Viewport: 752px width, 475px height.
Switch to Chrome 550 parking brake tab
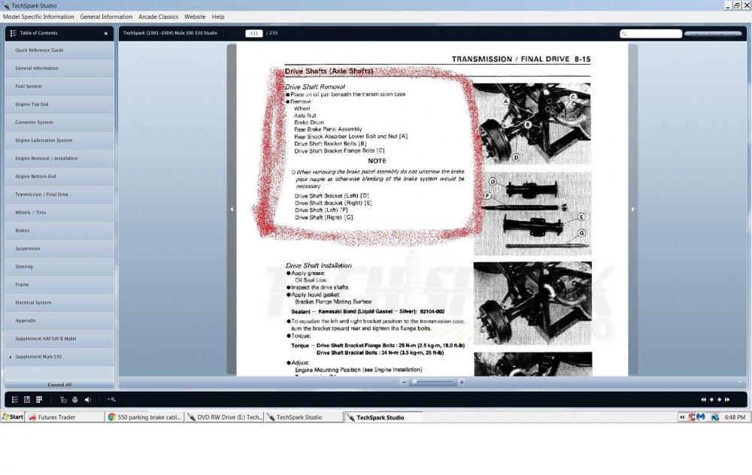pyautogui.click(x=145, y=417)
